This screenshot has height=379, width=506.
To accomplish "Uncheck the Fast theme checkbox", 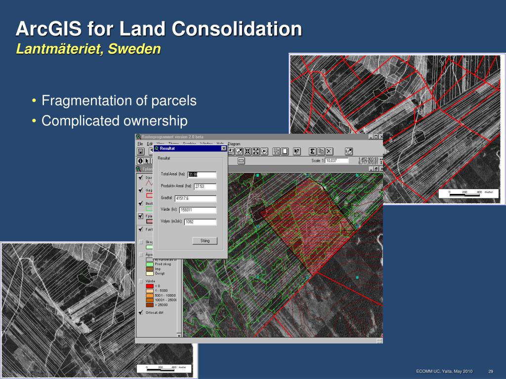I will [141, 229].
